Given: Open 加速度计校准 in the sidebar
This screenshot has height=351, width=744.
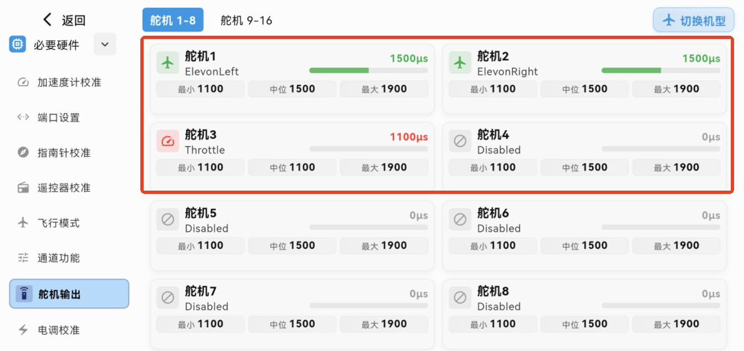Looking at the screenshot, I should (x=69, y=82).
